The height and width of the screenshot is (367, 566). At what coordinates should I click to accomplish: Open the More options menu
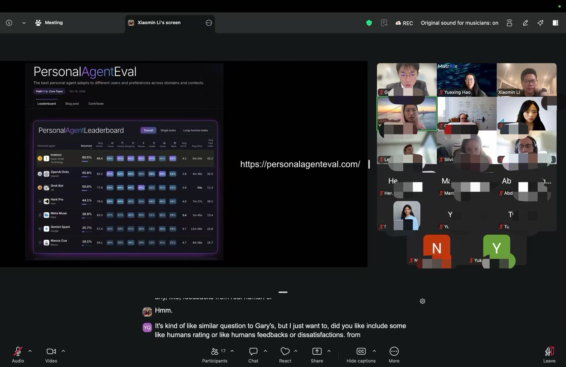[x=394, y=355]
